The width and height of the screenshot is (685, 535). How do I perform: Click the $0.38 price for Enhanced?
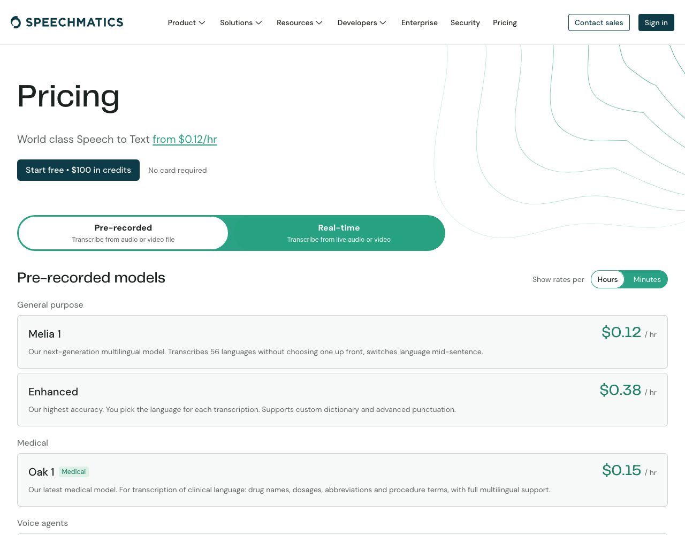(x=620, y=390)
